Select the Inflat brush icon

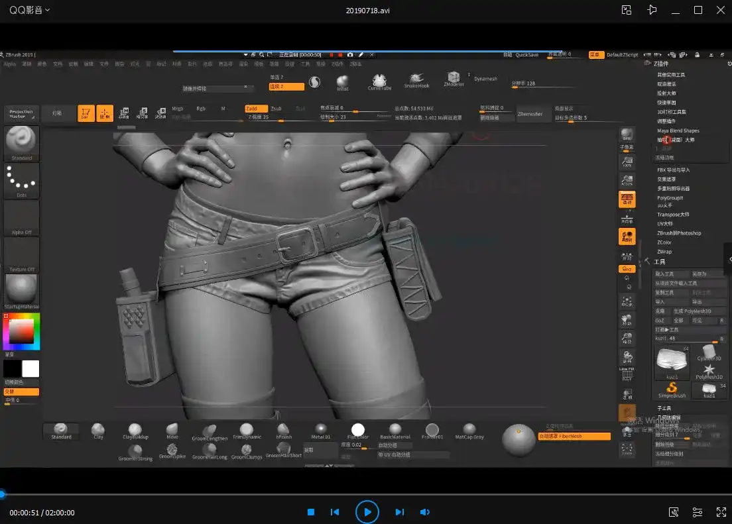pyautogui.click(x=343, y=81)
